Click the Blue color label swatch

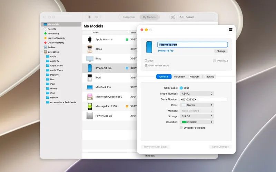point(181,88)
